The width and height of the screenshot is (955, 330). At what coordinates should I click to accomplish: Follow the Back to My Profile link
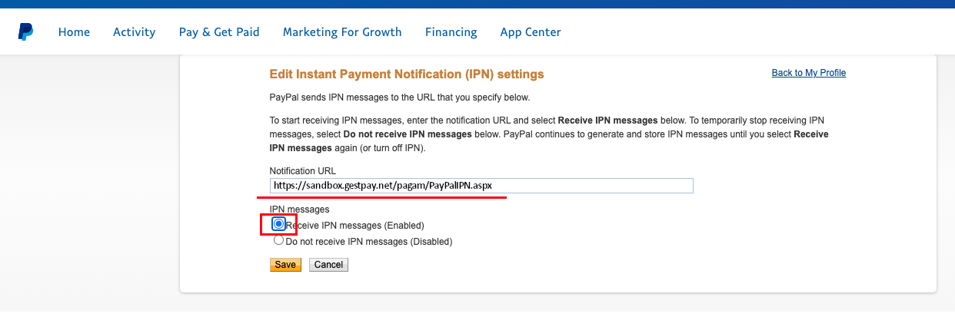click(x=809, y=73)
